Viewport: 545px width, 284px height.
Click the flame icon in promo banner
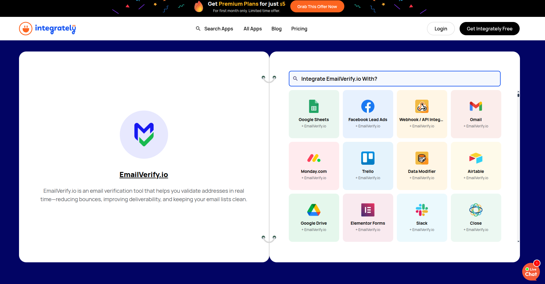[x=199, y=6]
